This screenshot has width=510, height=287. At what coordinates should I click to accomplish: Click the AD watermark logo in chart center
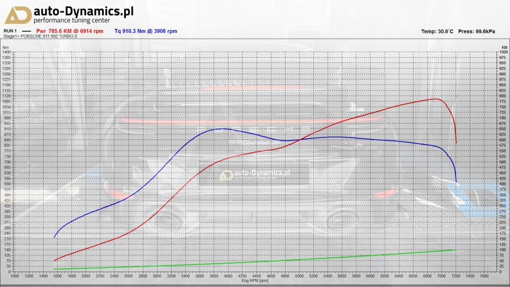point(227,175)
